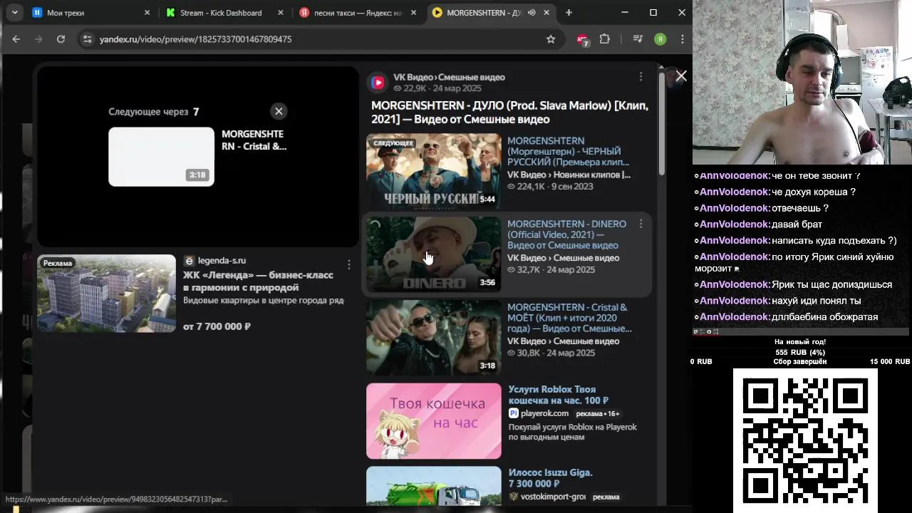Open options menu for ЖК Легенда ad
The height and width of the screenshot is (513, 912).
[348, 265]
